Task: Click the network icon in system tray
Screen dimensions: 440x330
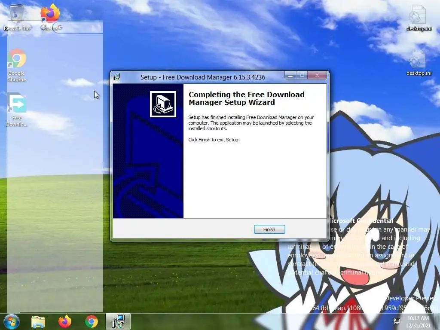Action: click(x=397, y=321)
